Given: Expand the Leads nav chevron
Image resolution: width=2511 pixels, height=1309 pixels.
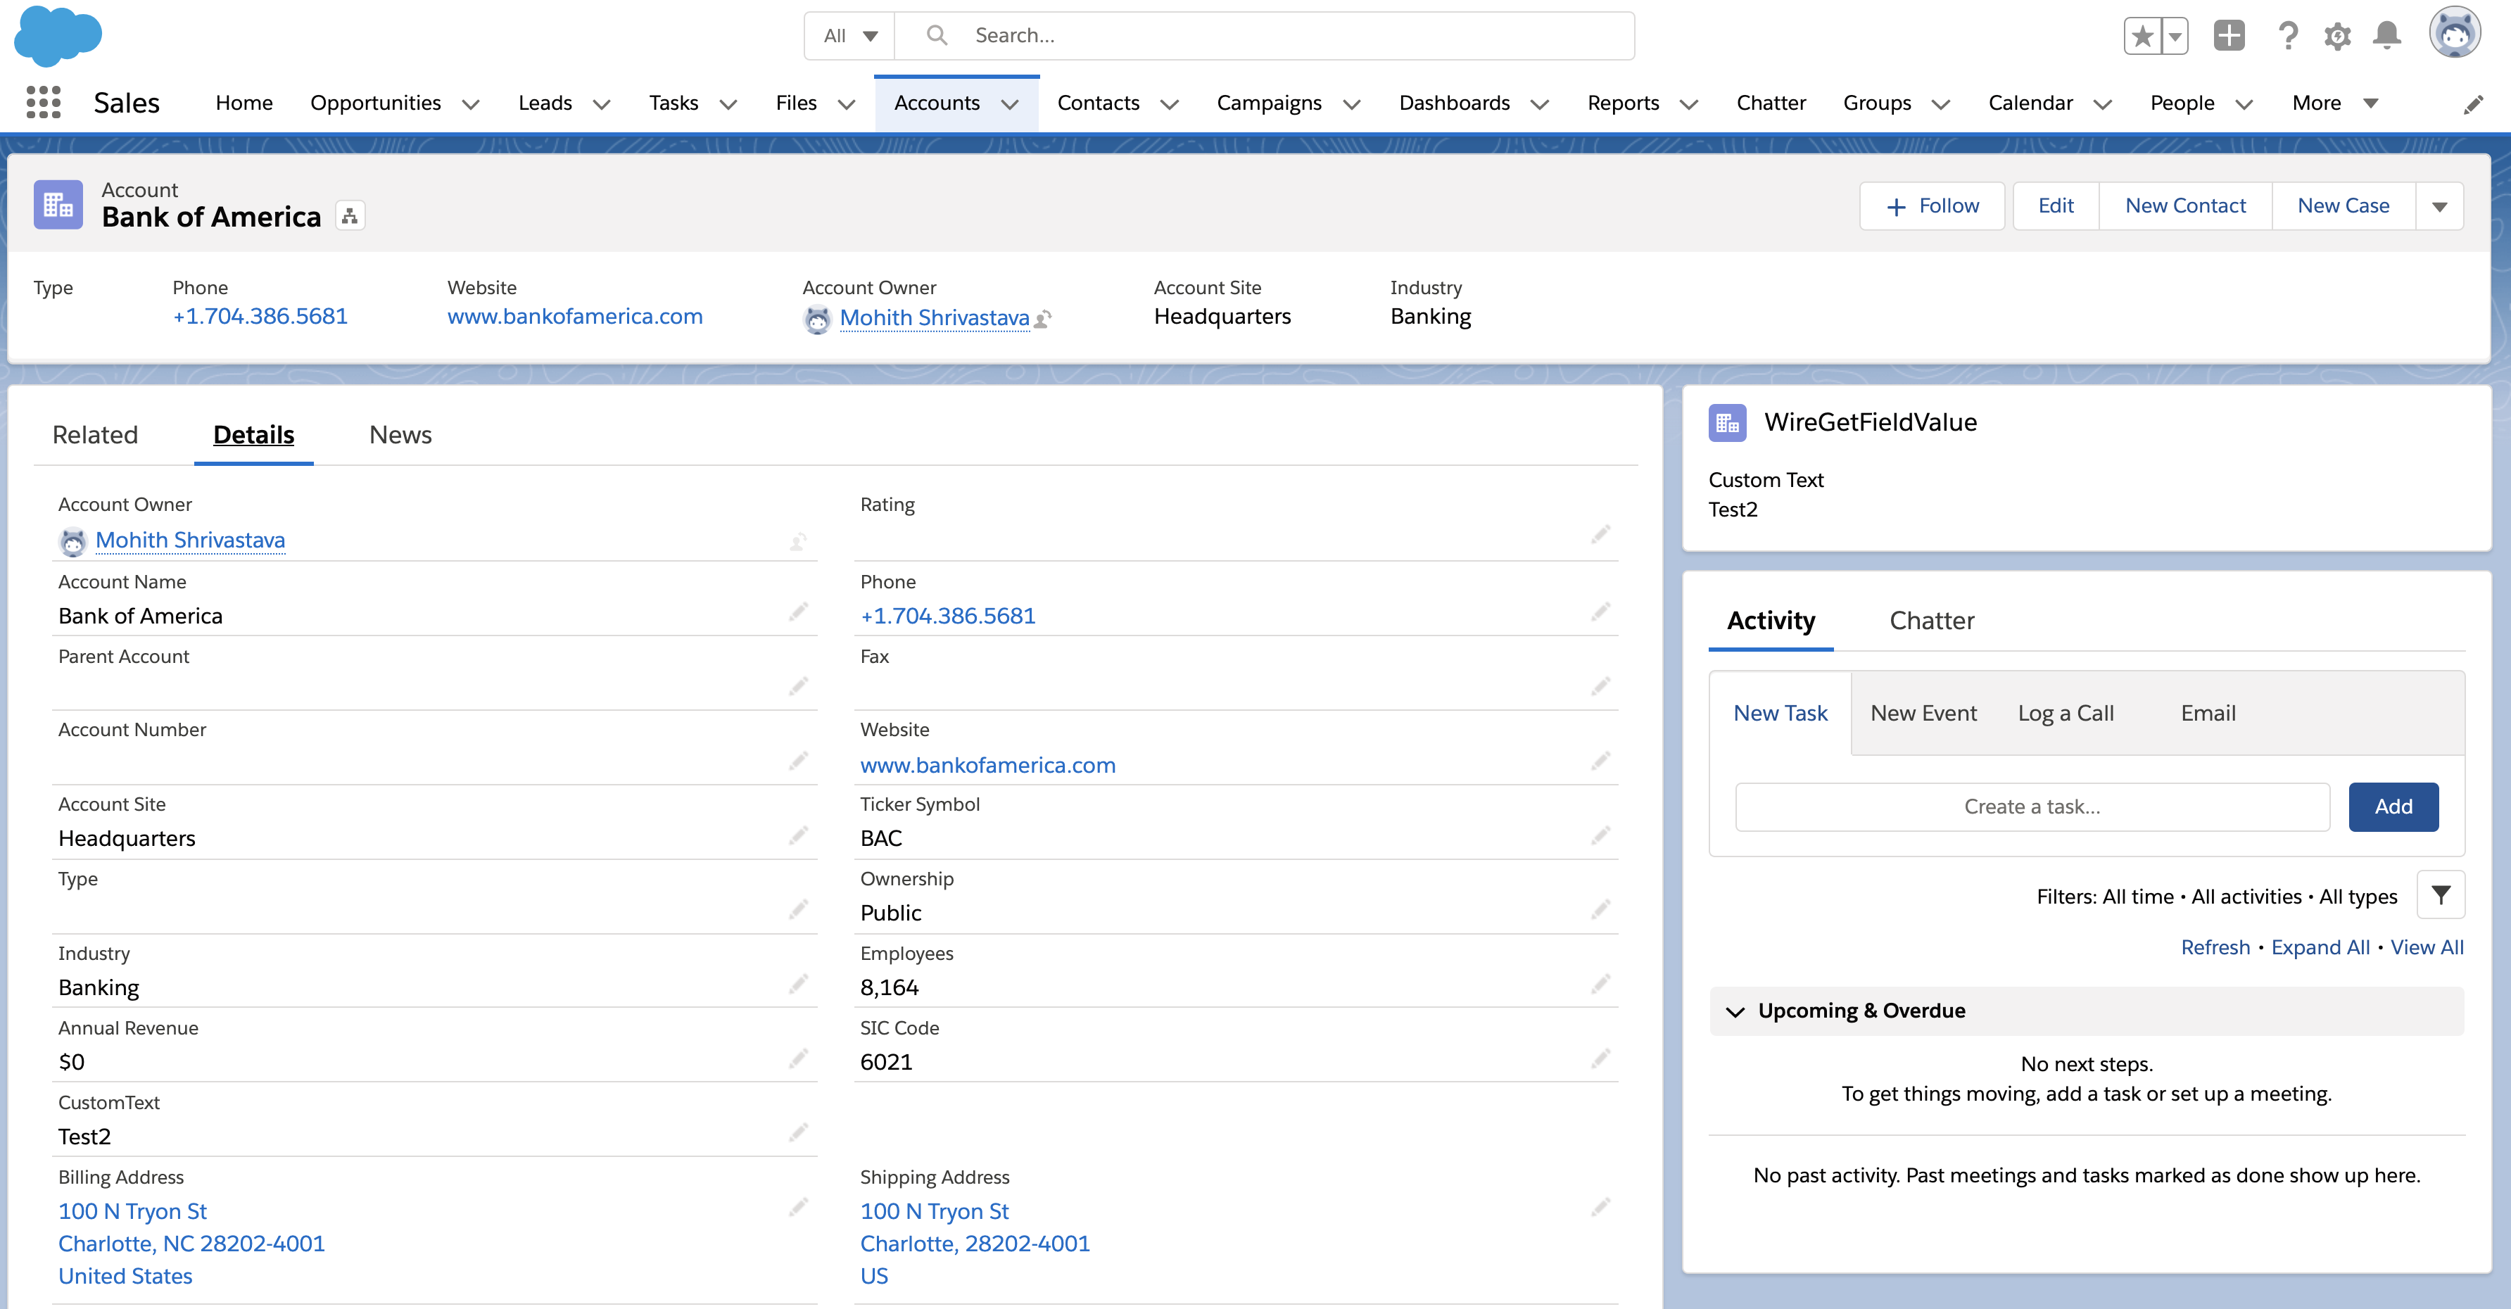Looking at the screenshot, I should pyautogui.click(x=602, y=104).
